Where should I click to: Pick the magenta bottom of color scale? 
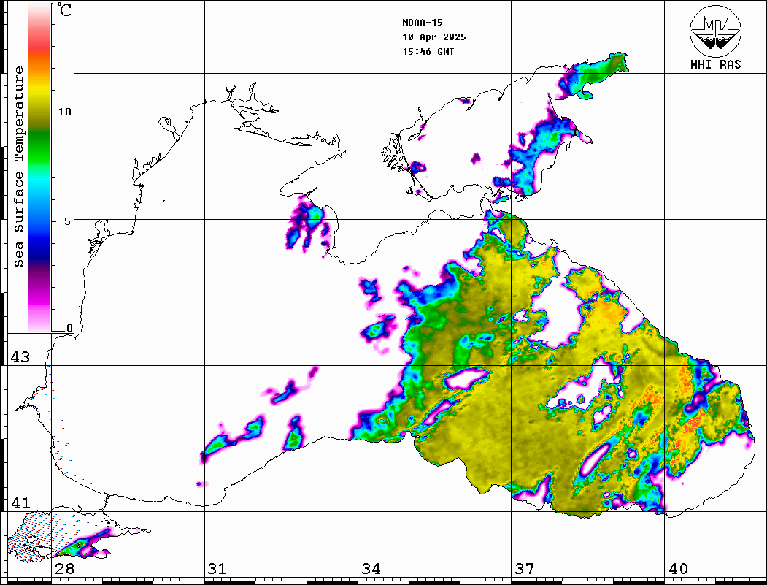[x=39, y=299]
